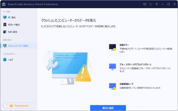Maximize the EaseUS window
The image size is (178, 111).
pyautogui.click(x=169, y=4)
